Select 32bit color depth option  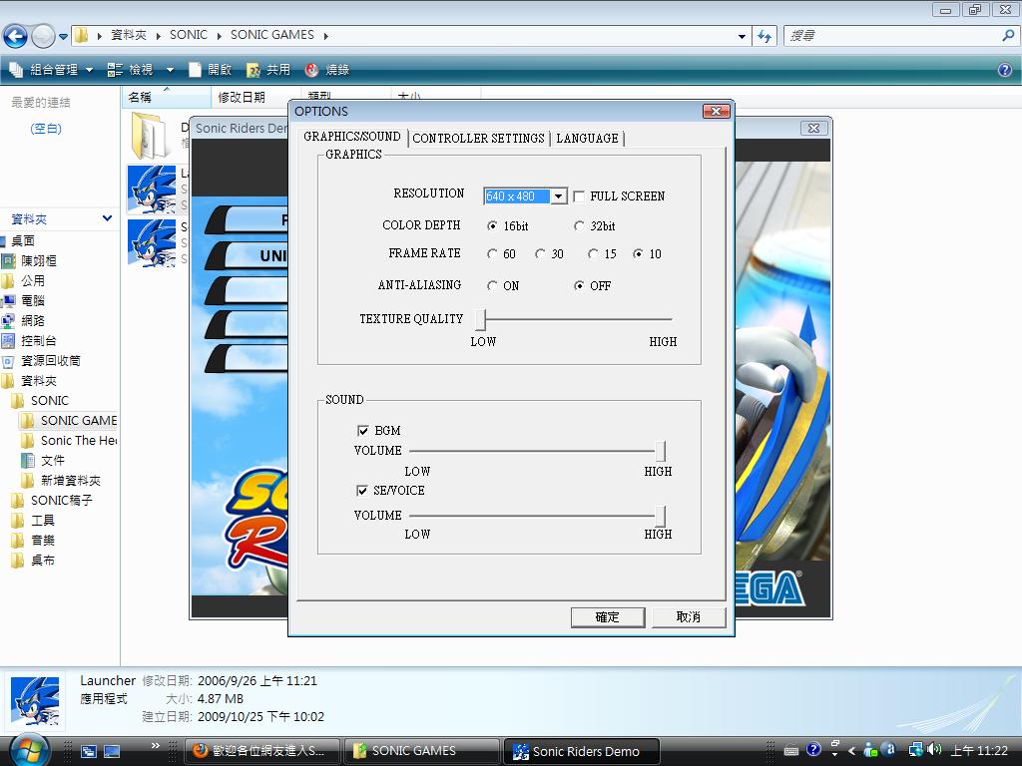(579, 226)
